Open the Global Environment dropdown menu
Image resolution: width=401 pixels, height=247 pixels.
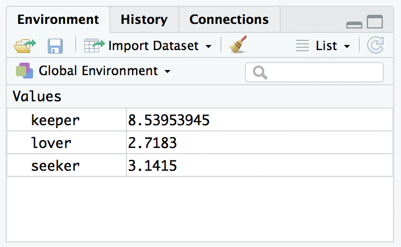click(167, 71)
